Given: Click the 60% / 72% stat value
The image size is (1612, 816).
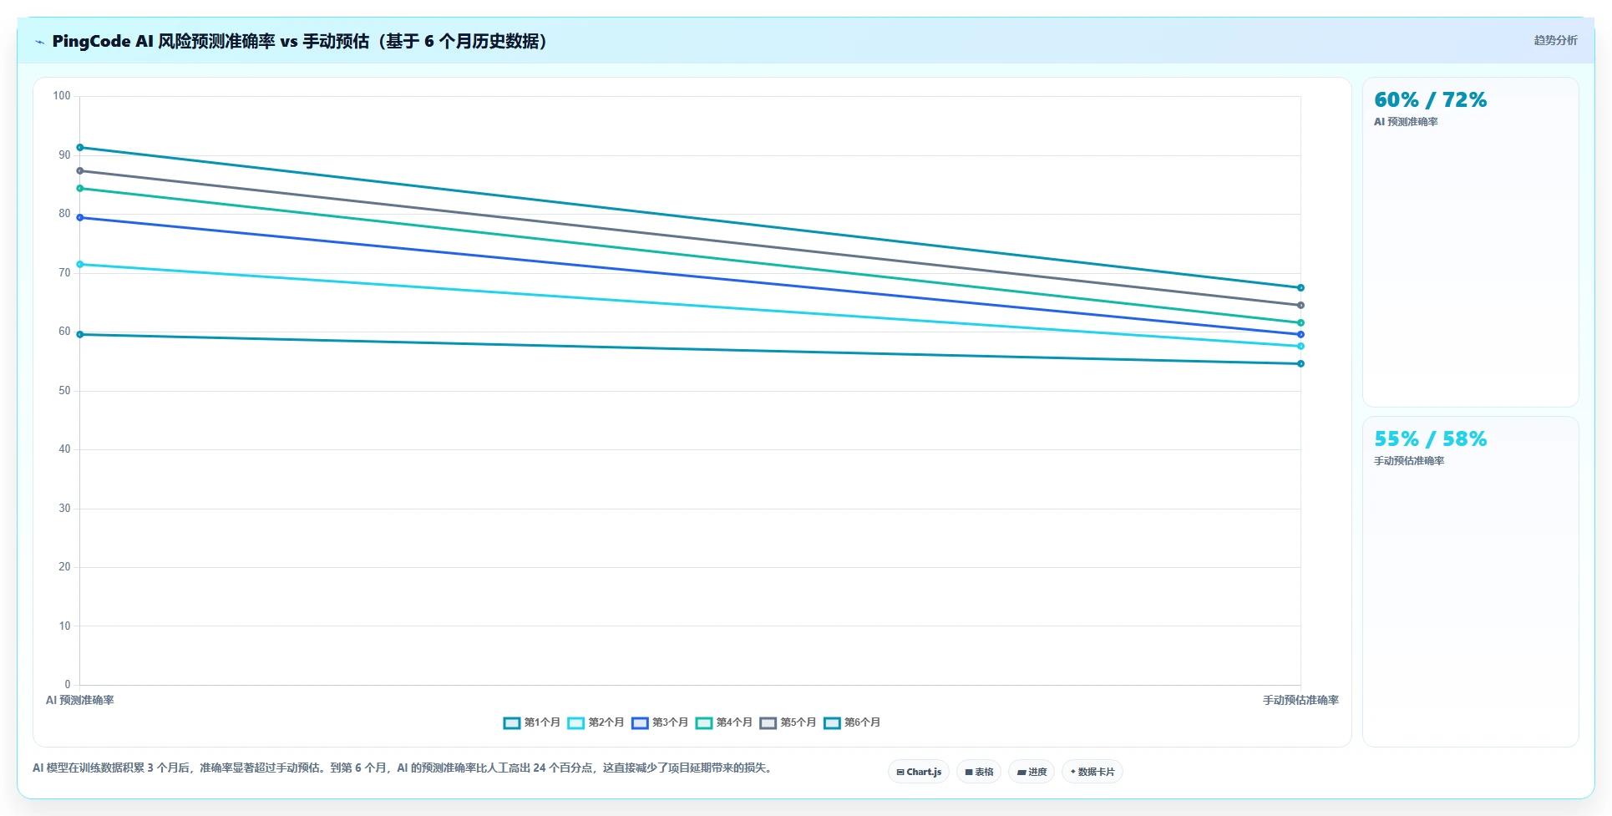Looking at the screenshot, I should click(x=1430, y=100).
